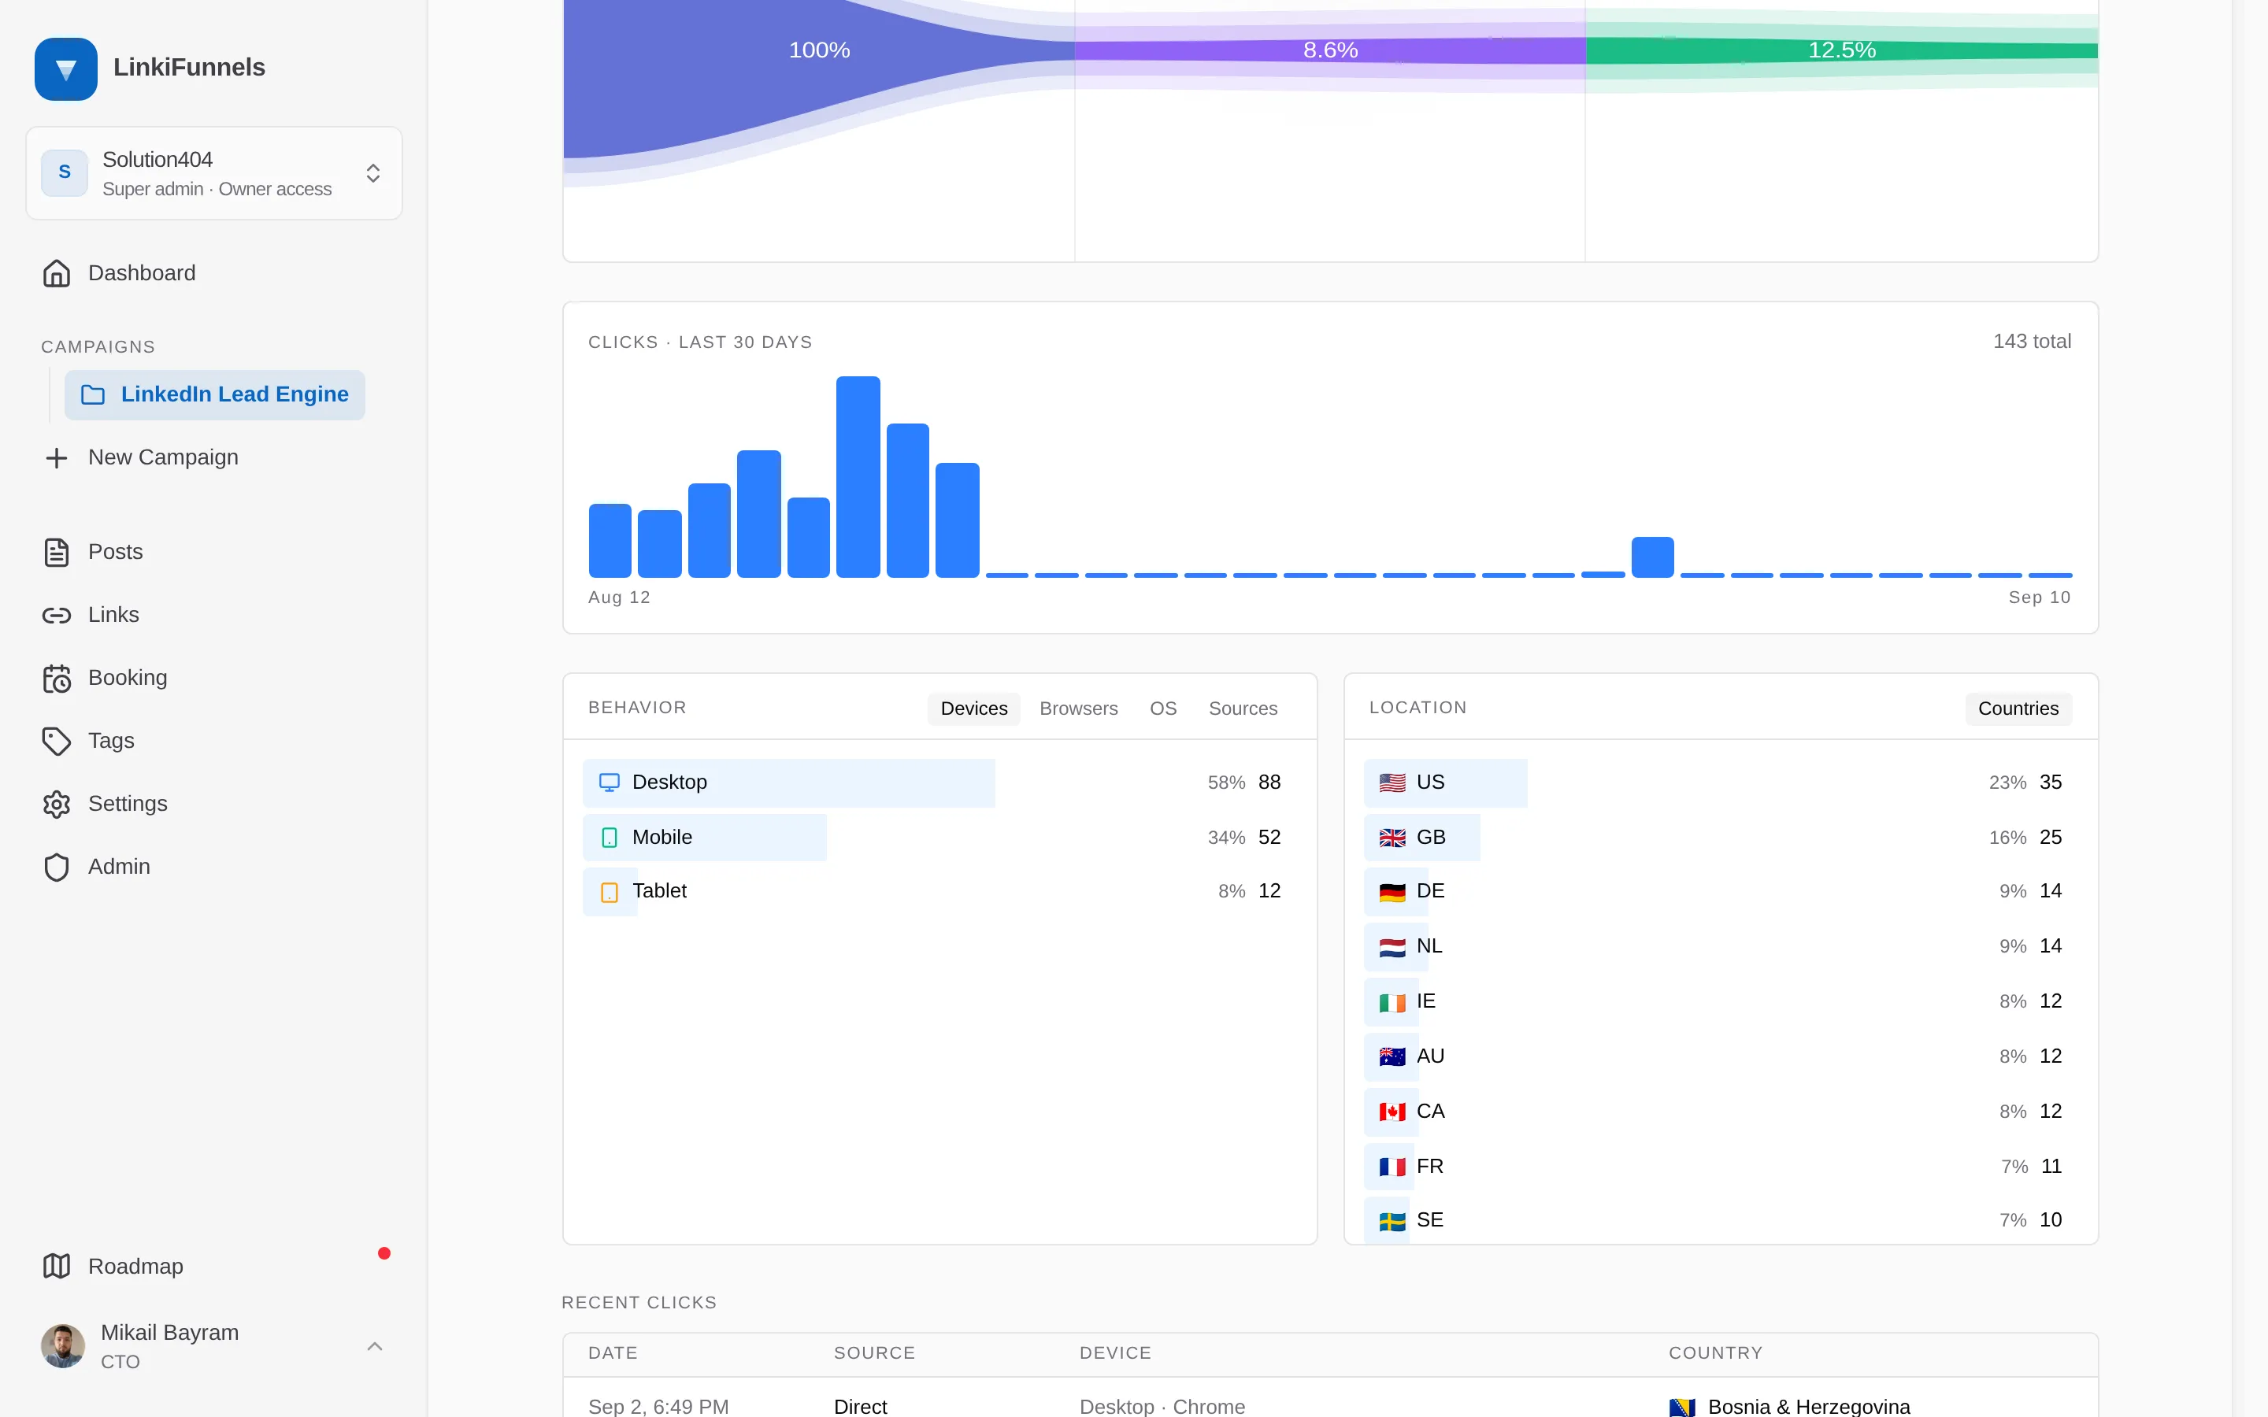
Task: Open Tags via the tag icon
Action: (x=56, y=740)
